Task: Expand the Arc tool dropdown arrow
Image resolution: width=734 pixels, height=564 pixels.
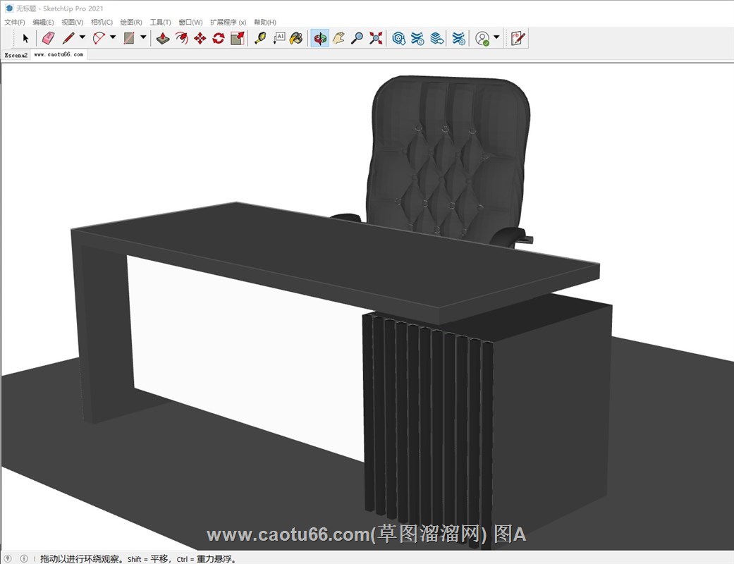Action: 113,38
